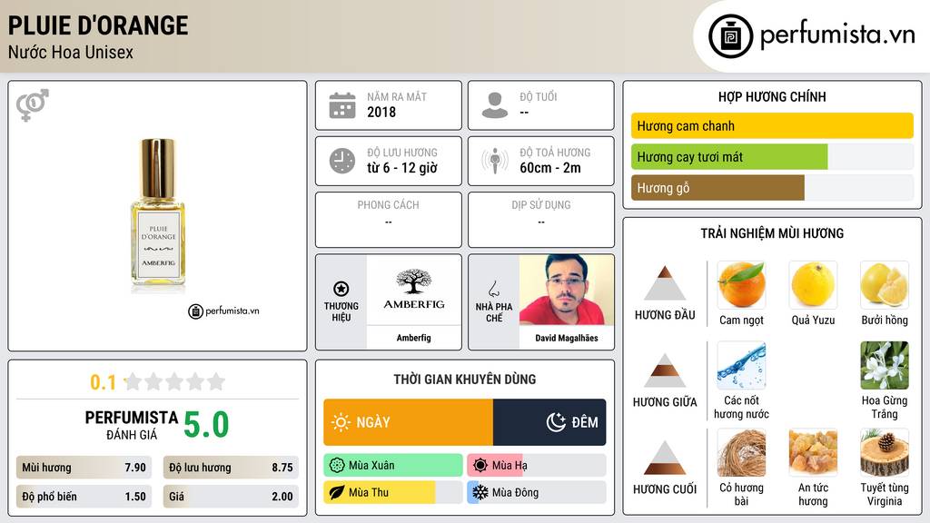Image resolution: width=930 pixels, height=523 pixels.
Task: Click the Hương cay tươi mát accord bar
Action: tap(772, 156)
